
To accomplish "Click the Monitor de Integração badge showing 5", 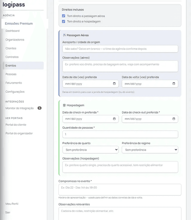I will (39, 108).
